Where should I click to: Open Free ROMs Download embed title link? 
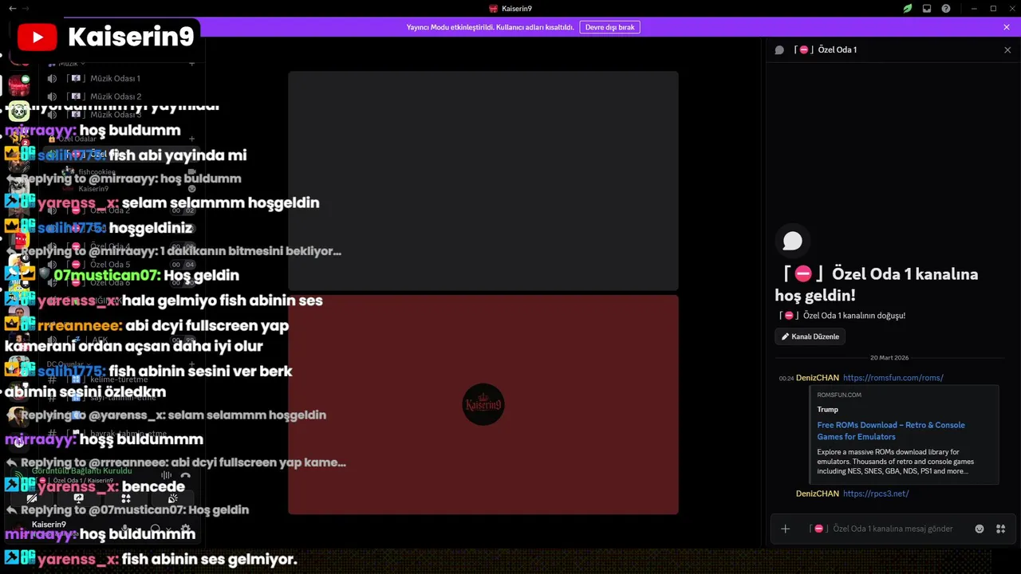click(x=891, y=431)
